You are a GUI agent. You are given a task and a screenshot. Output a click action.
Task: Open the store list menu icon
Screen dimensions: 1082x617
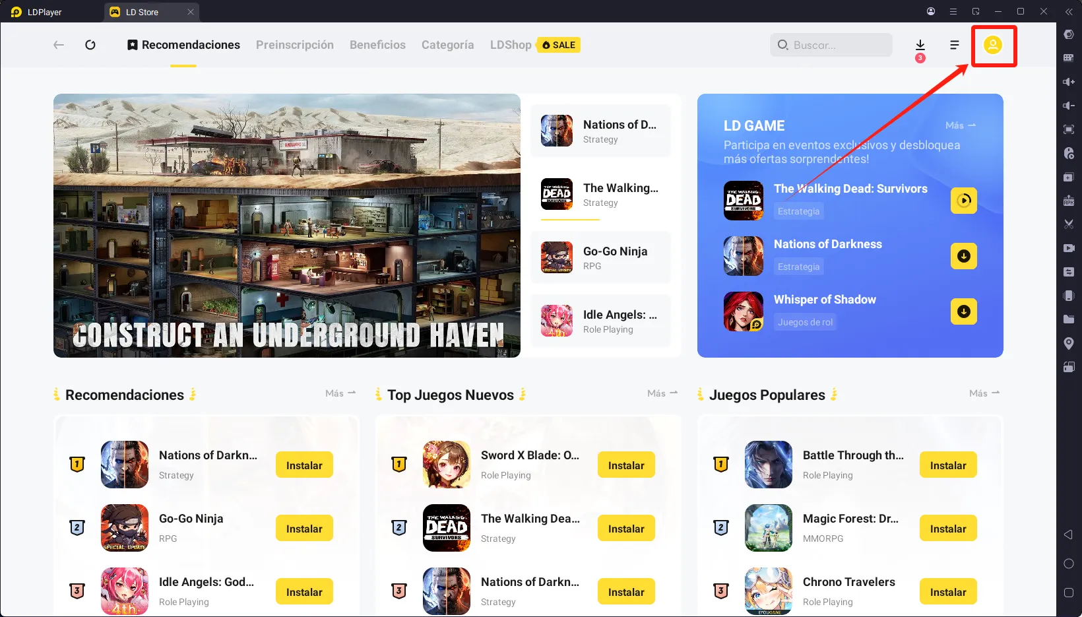954,45
